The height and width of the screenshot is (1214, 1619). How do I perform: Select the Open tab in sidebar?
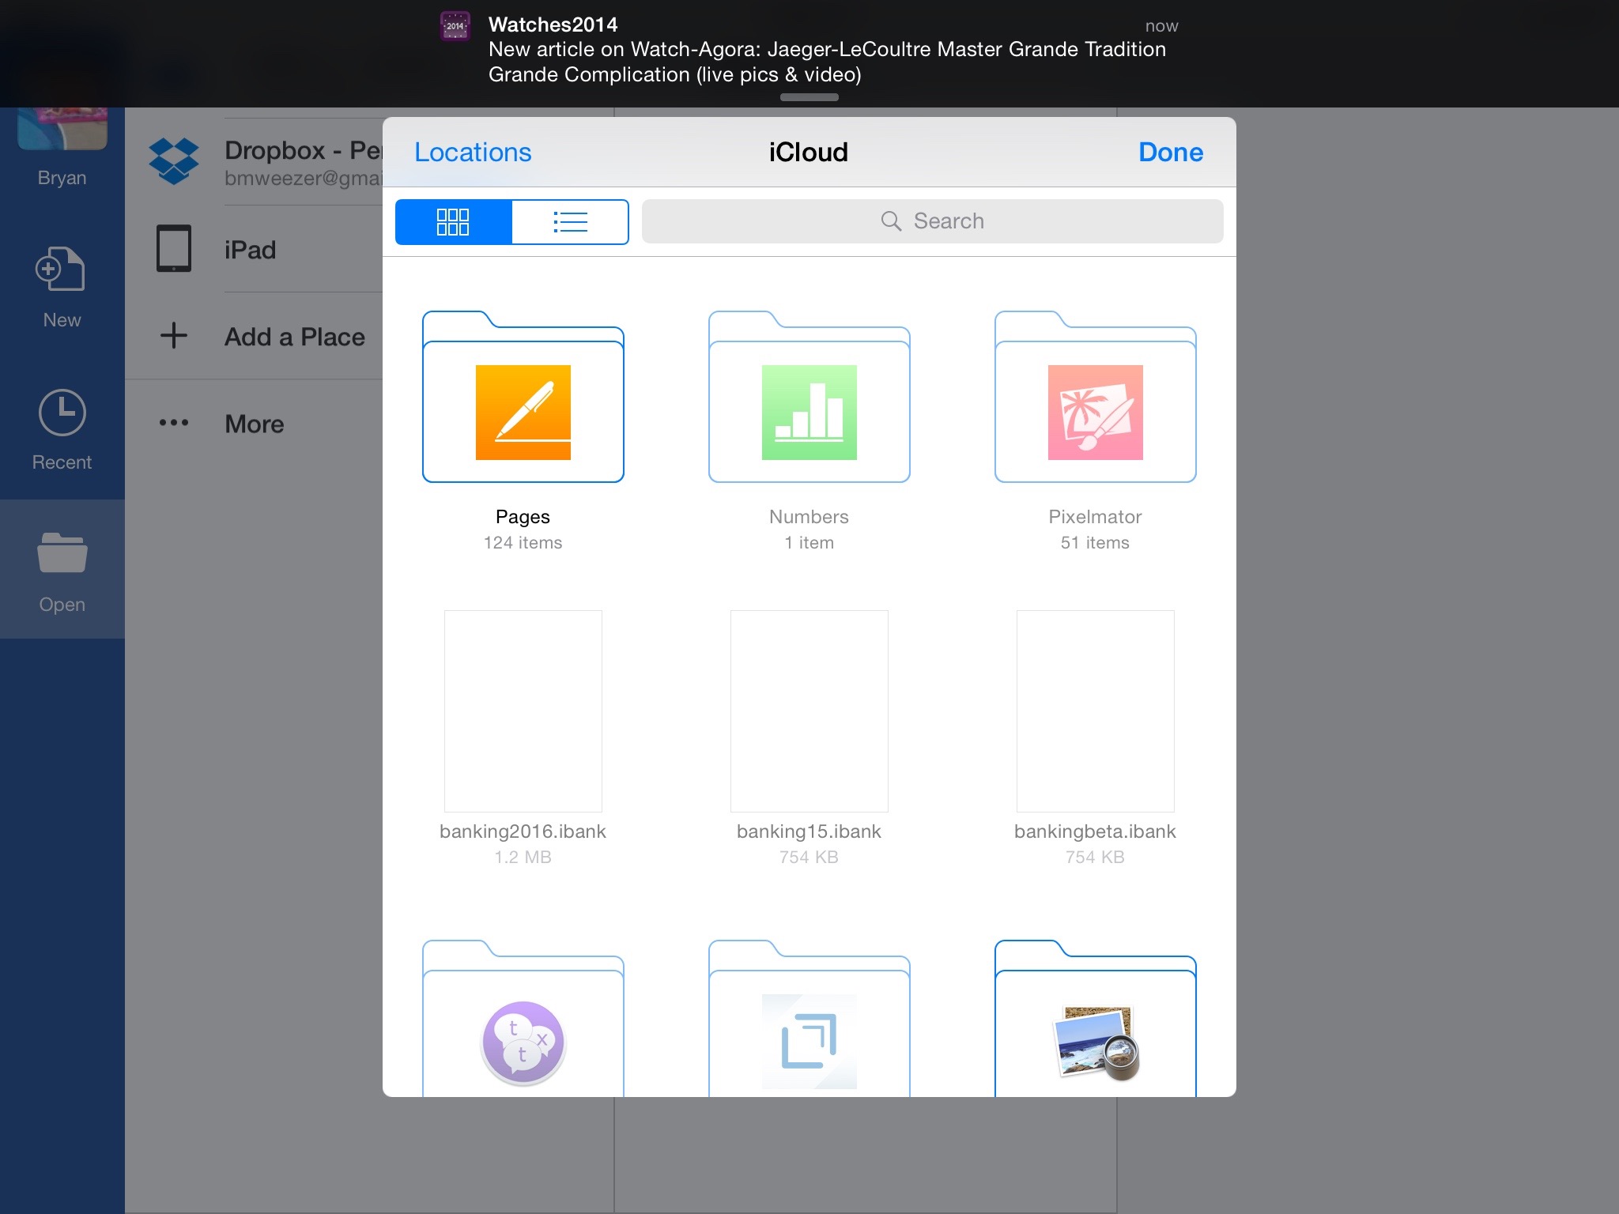pos(62,571)
